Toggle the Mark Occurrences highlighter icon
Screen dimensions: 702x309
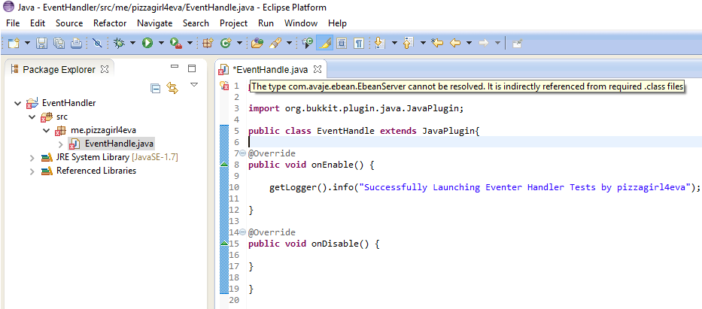coord(324,44)
